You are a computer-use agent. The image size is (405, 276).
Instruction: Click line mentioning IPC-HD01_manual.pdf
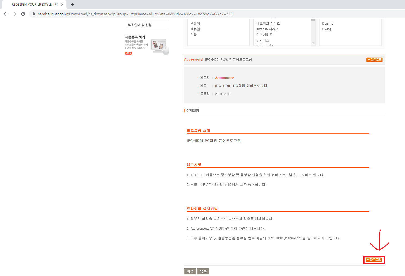click(264, 238)
